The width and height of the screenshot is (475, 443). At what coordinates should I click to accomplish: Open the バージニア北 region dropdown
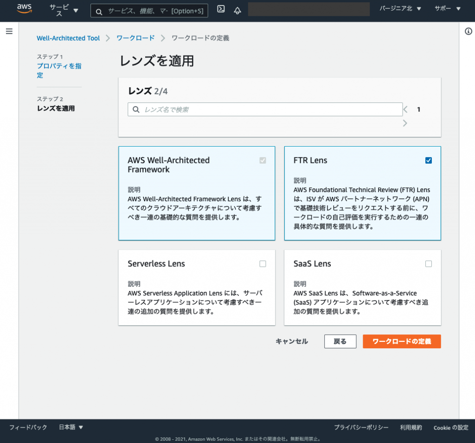coord(400,8)
